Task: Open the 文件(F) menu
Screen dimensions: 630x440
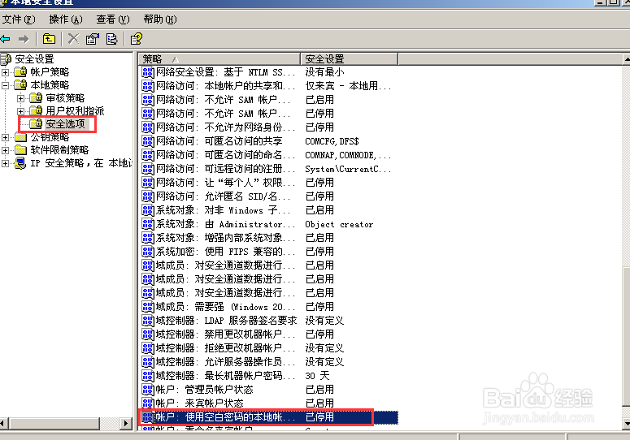Action: click(x=19, y=19)
